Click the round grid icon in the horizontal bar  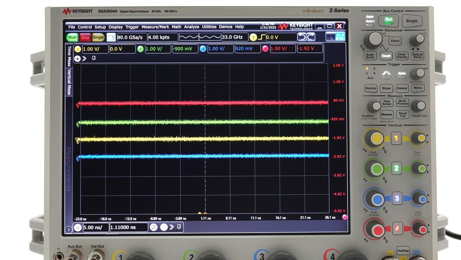[x=164, y=227]
